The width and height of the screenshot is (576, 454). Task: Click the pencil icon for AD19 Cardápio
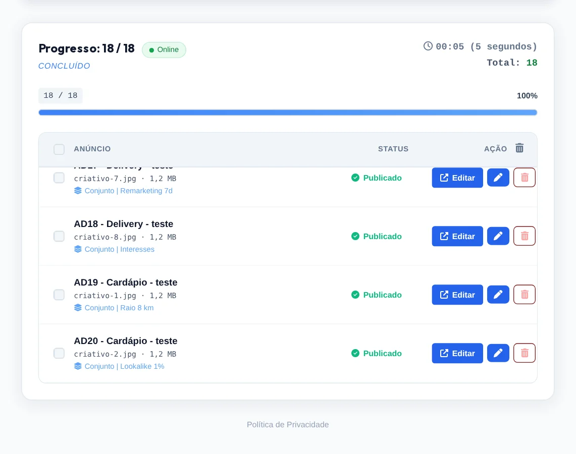pyautogui.click(x=498, y=295)
